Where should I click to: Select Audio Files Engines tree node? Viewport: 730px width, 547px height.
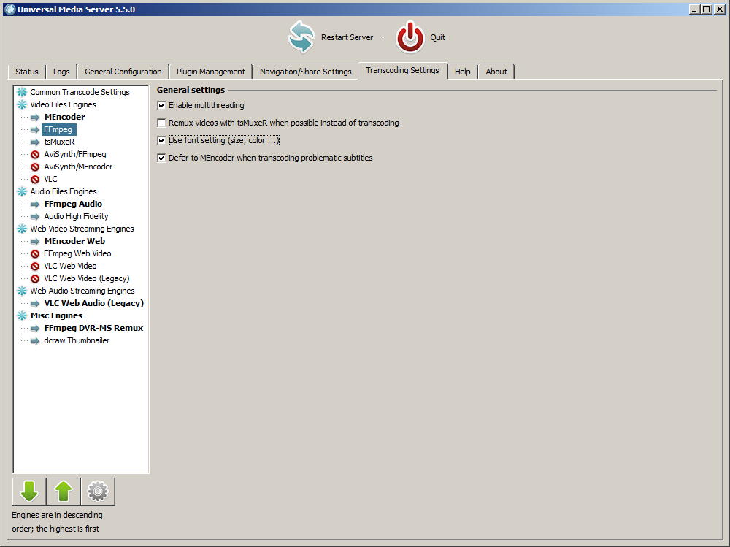[x=64, y=191]
